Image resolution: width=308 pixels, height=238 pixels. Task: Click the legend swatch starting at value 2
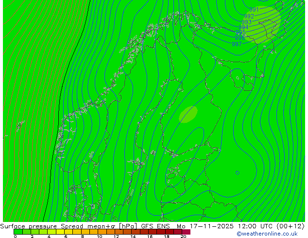pos(35,232)
